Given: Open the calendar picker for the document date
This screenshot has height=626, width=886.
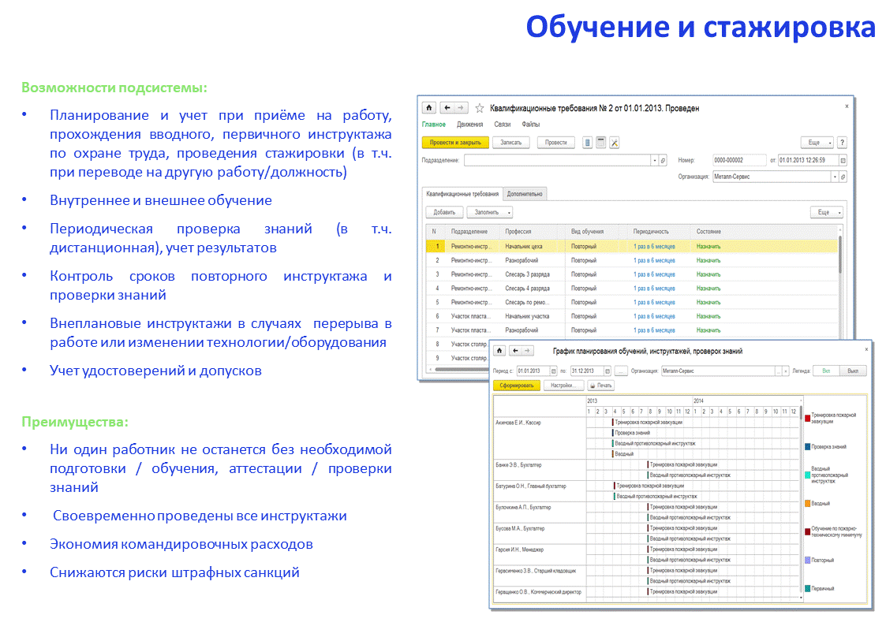Looking at the screenshot, I should tap(843, 160).
